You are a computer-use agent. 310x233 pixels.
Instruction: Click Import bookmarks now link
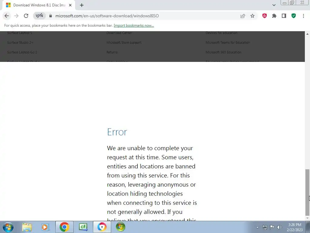pos(134,25)
